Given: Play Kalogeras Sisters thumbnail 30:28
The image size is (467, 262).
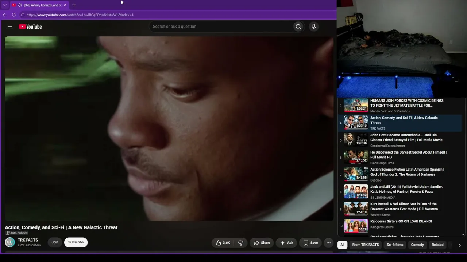Looking at the screenshot, I should coord(356,226).
